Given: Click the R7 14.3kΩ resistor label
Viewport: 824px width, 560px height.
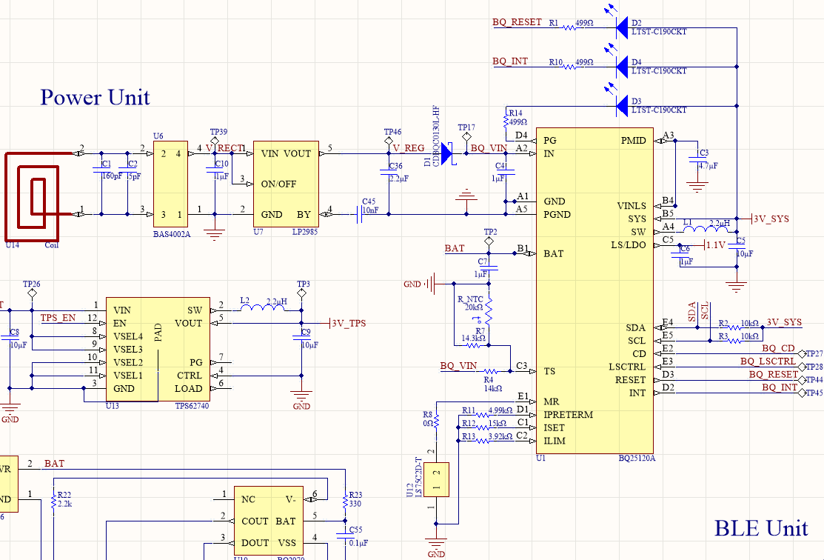Looking at the screenshot, I should click(x=474, y=334).
